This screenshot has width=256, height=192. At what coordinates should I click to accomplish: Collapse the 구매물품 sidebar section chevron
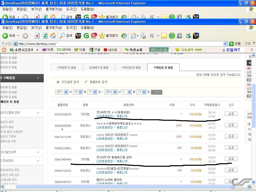[38, 78]
